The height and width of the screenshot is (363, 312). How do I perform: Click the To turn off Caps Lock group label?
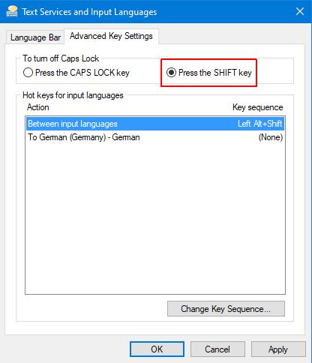(61, 58)
